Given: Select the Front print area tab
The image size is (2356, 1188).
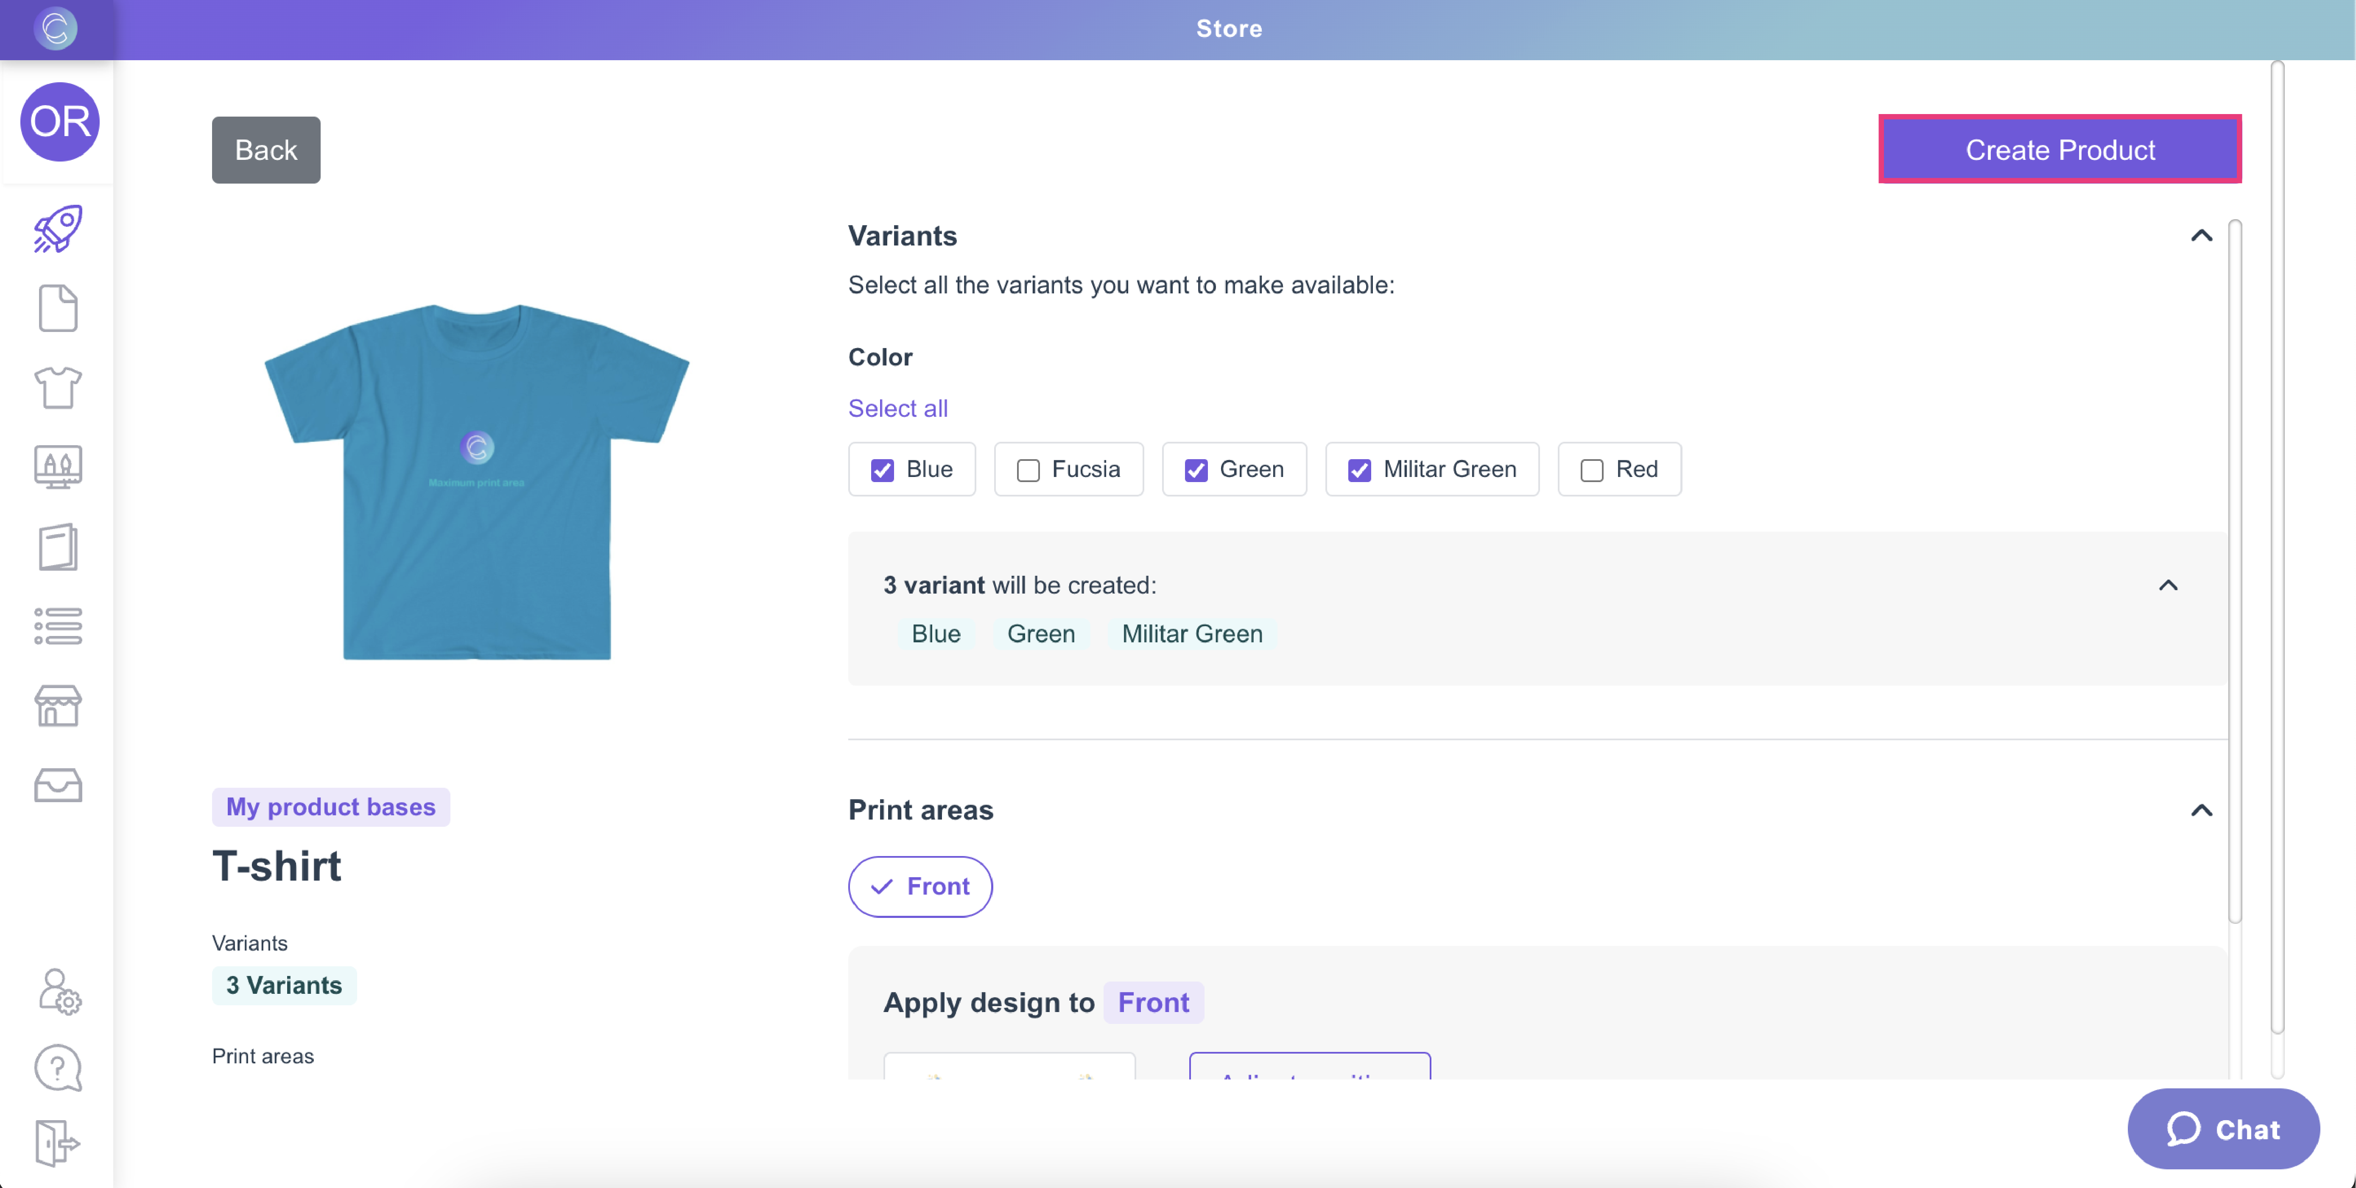Looking at the screenshot, I should 920,886.
